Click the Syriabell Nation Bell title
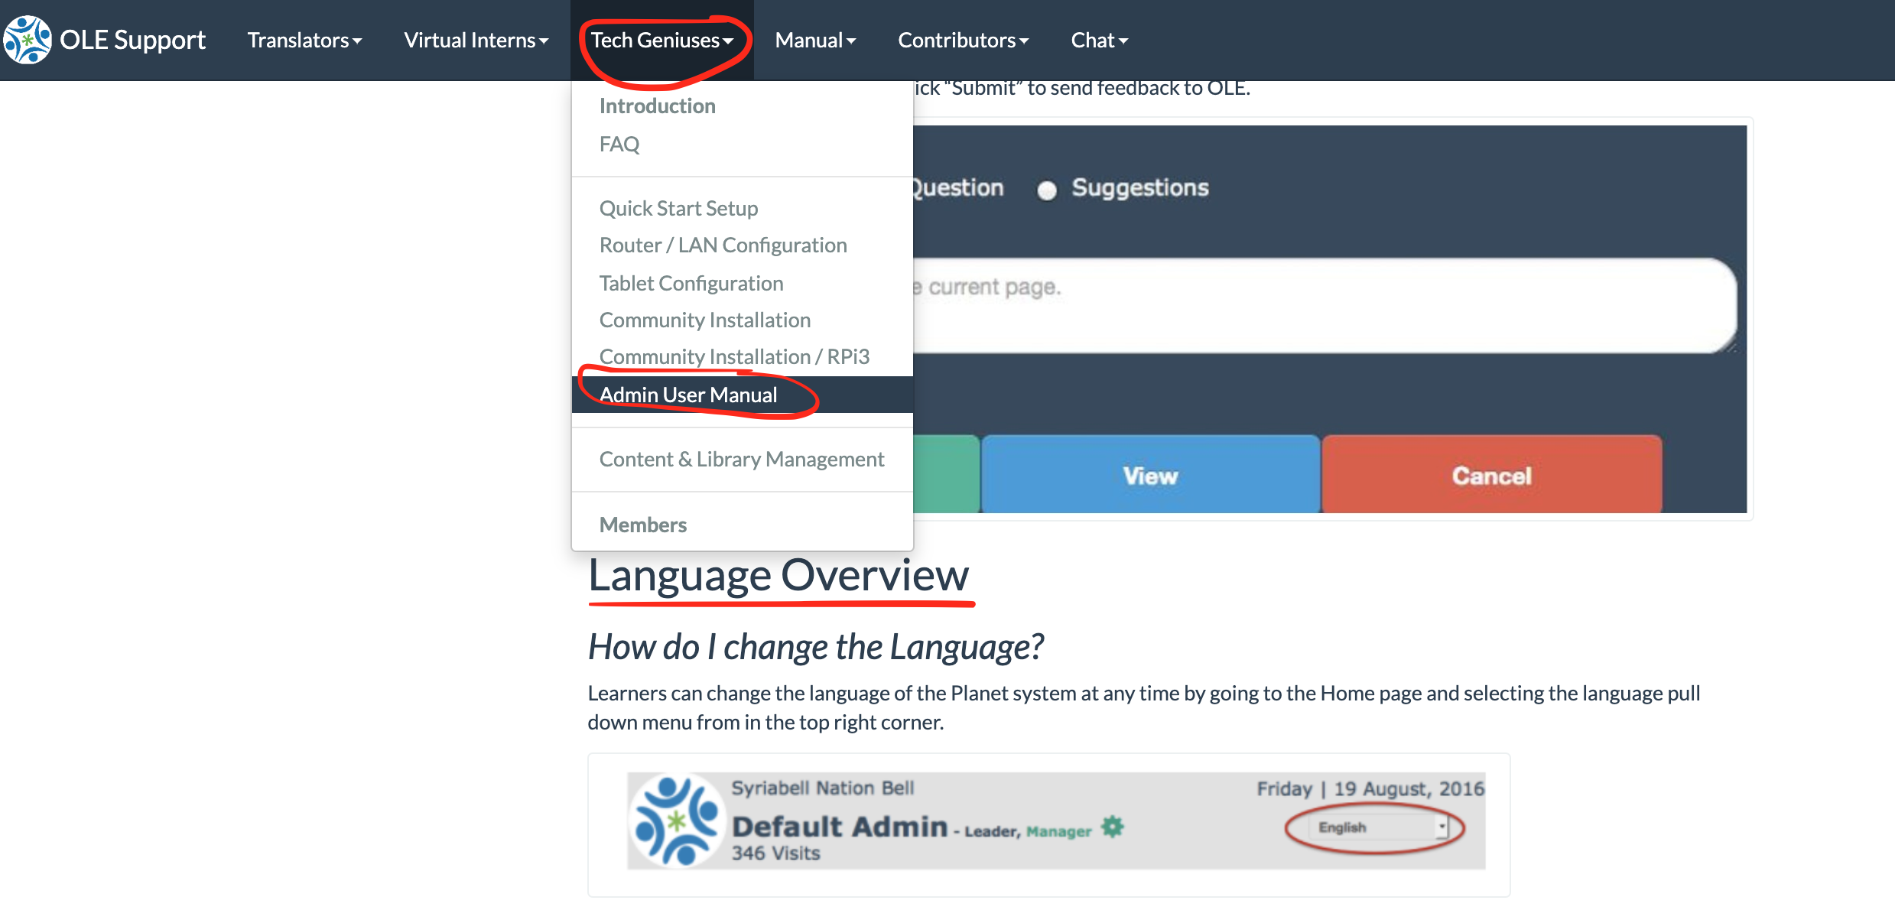Screen dimensions: 1895x910 (x=823, y=788)
